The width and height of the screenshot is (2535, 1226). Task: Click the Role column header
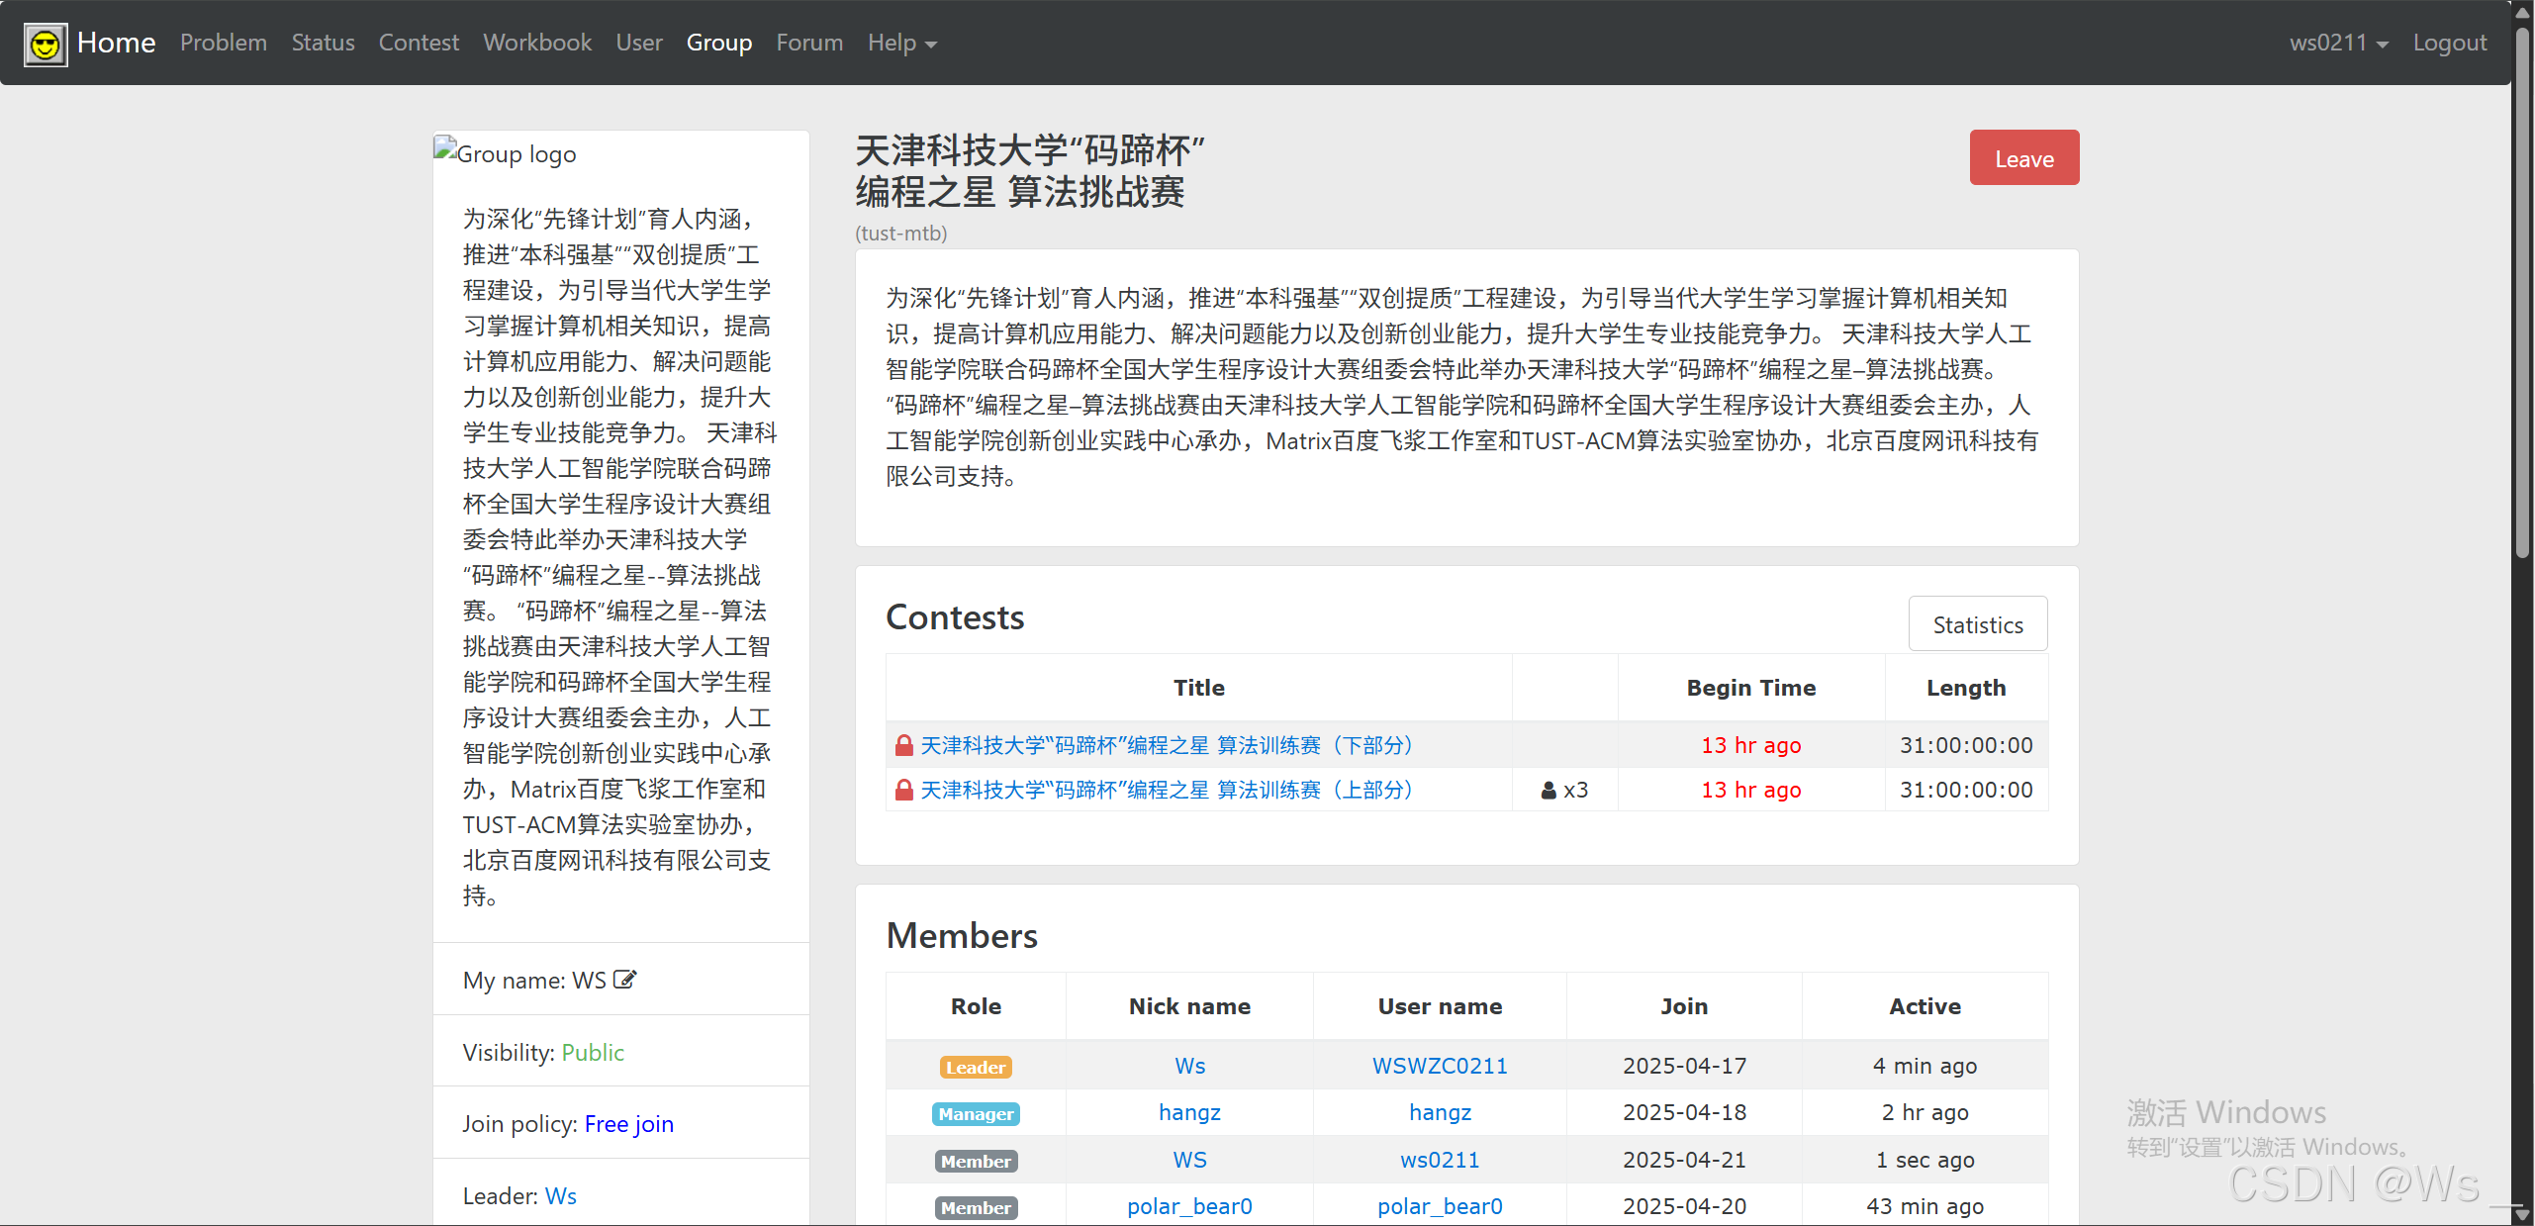tap(976, 1006)
